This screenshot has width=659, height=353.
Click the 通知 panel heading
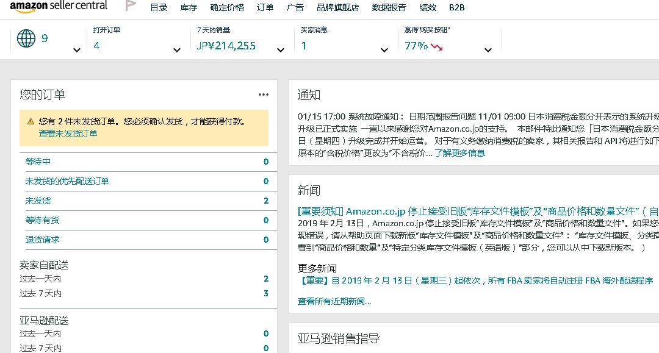point(309,95)
